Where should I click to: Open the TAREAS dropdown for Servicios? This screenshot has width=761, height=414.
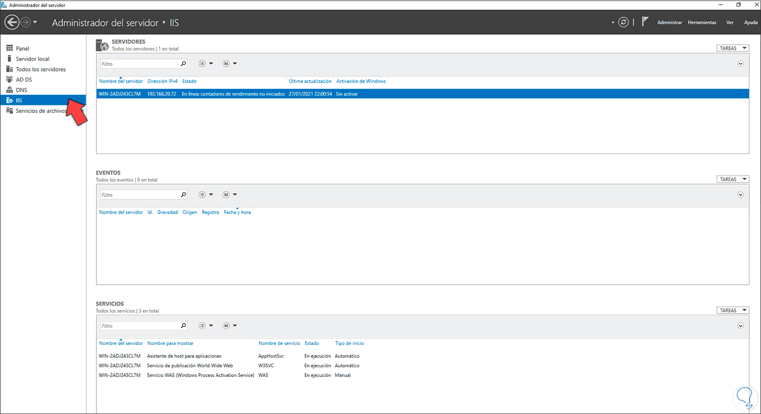click(733, 310)
